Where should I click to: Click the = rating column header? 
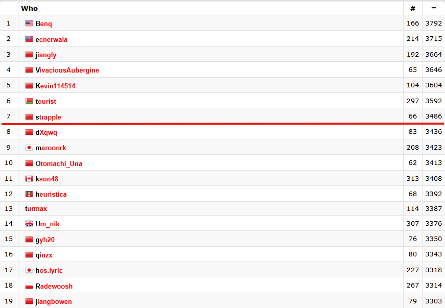(433, 8)
